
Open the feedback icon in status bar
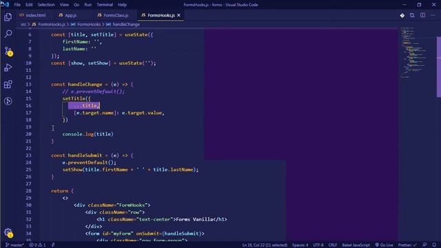(x=425, y=245)
